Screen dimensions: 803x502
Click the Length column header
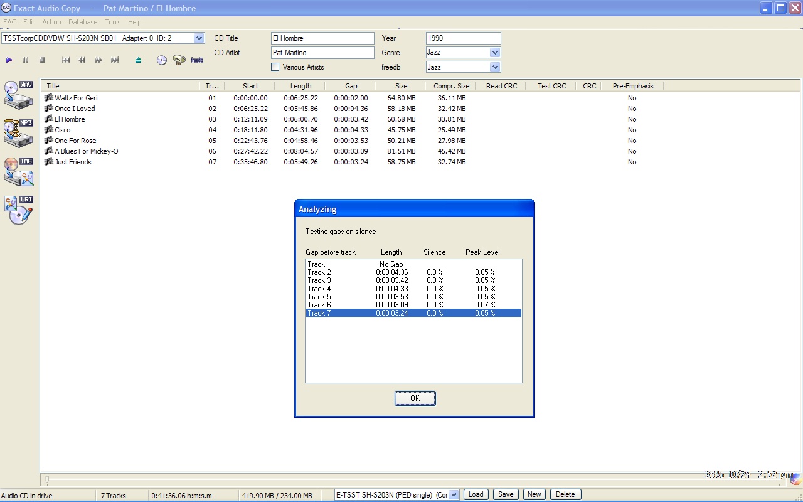click(300, 86)
